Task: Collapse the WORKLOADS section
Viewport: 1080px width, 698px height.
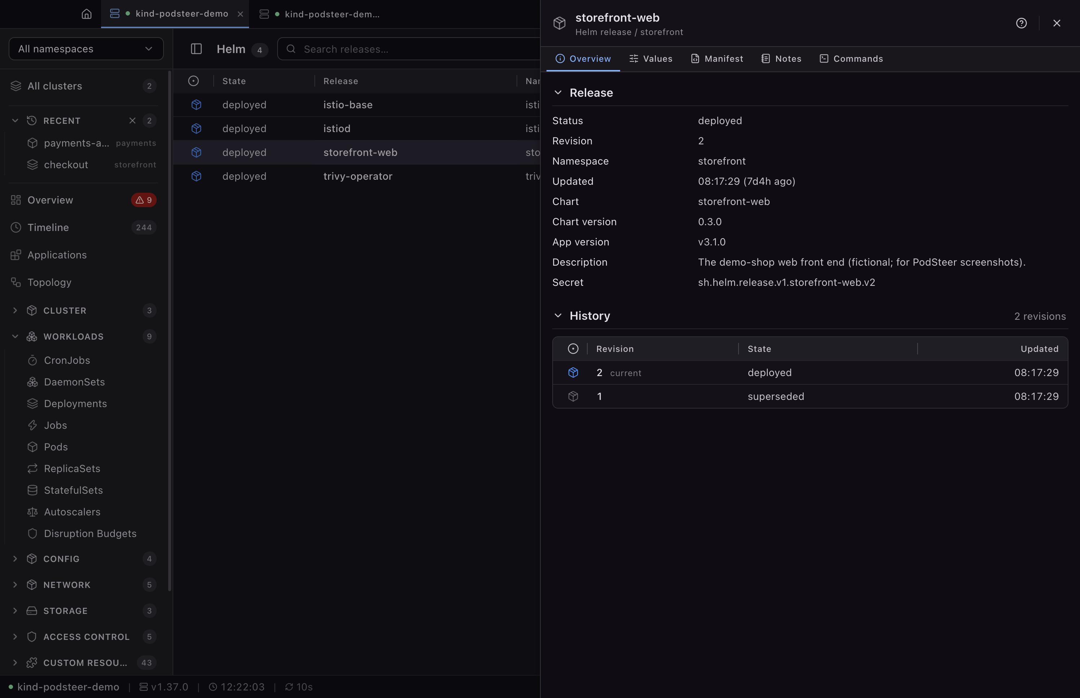Action: 15,336
